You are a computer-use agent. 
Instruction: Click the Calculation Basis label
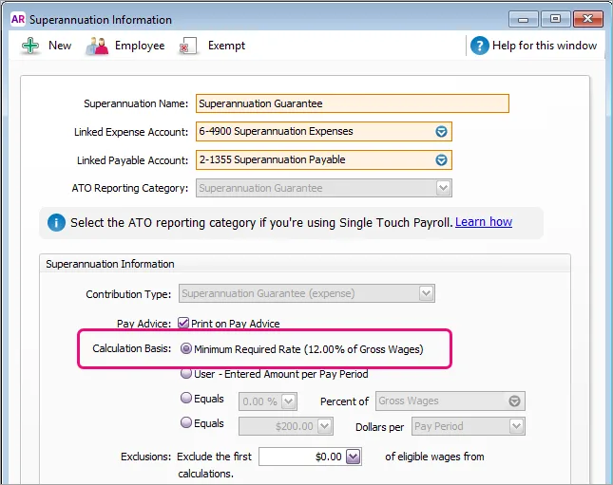tap(132, 348)
